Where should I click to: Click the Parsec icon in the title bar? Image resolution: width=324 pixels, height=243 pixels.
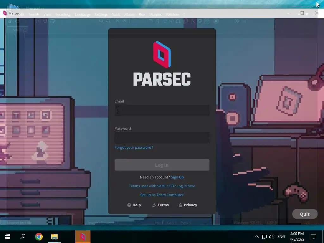(5, 13)
